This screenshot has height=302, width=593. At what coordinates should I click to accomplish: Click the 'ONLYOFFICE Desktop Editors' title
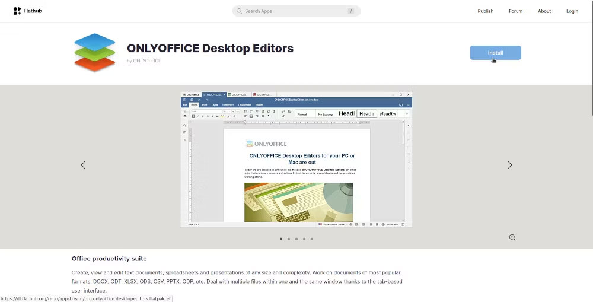coord(210,49)
